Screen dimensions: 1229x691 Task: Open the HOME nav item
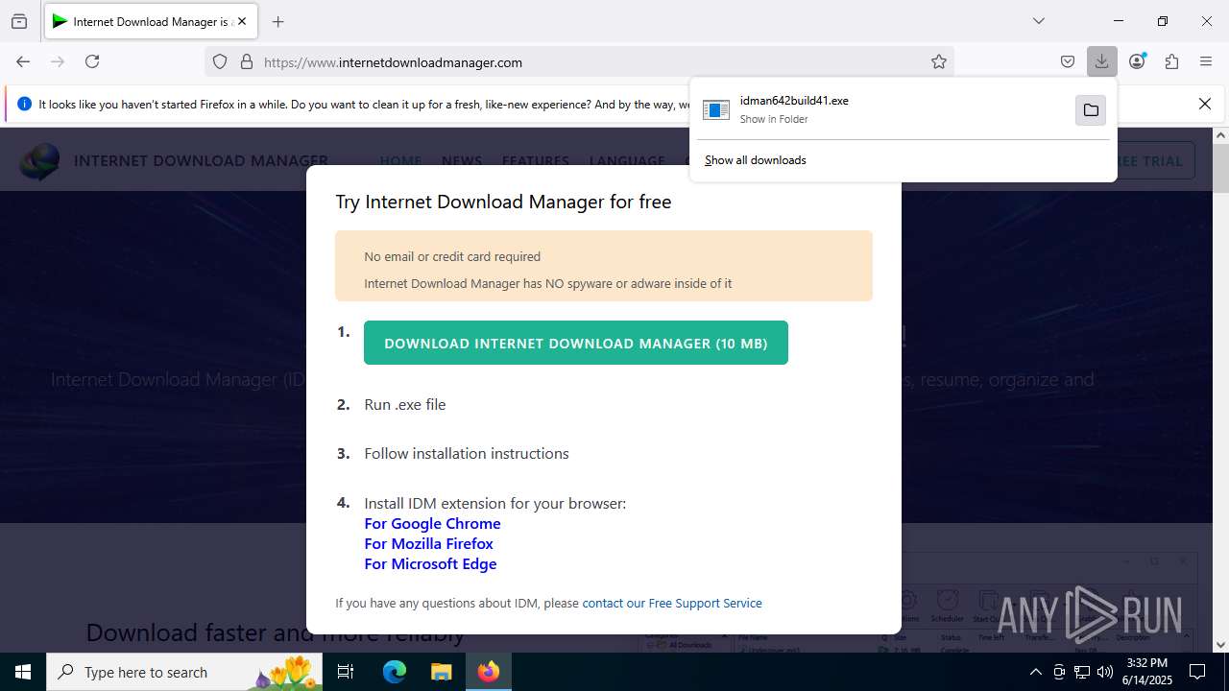(x=400, y=160)
